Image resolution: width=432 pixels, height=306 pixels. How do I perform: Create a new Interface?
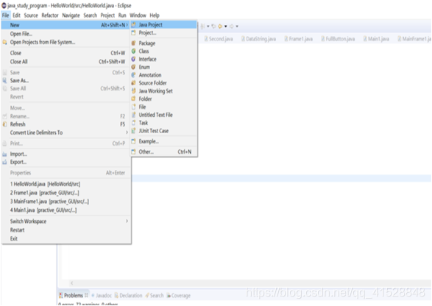click(163, 60)
